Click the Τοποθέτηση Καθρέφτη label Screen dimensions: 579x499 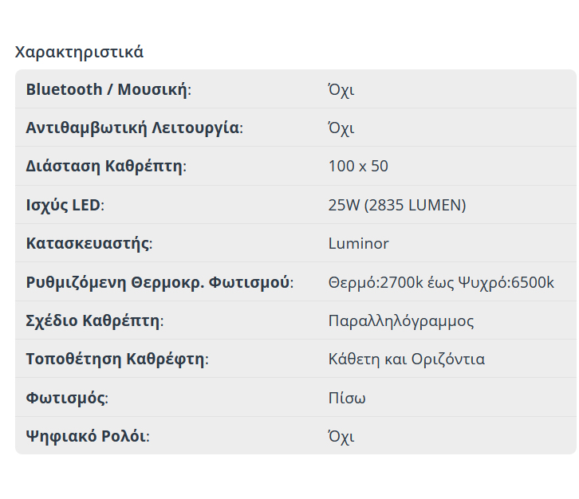point(116,360)
